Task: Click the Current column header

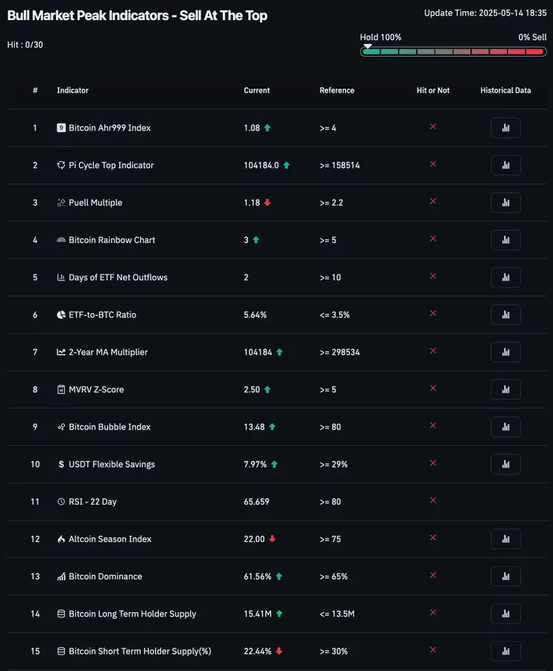Action: (x=256, y=90)
